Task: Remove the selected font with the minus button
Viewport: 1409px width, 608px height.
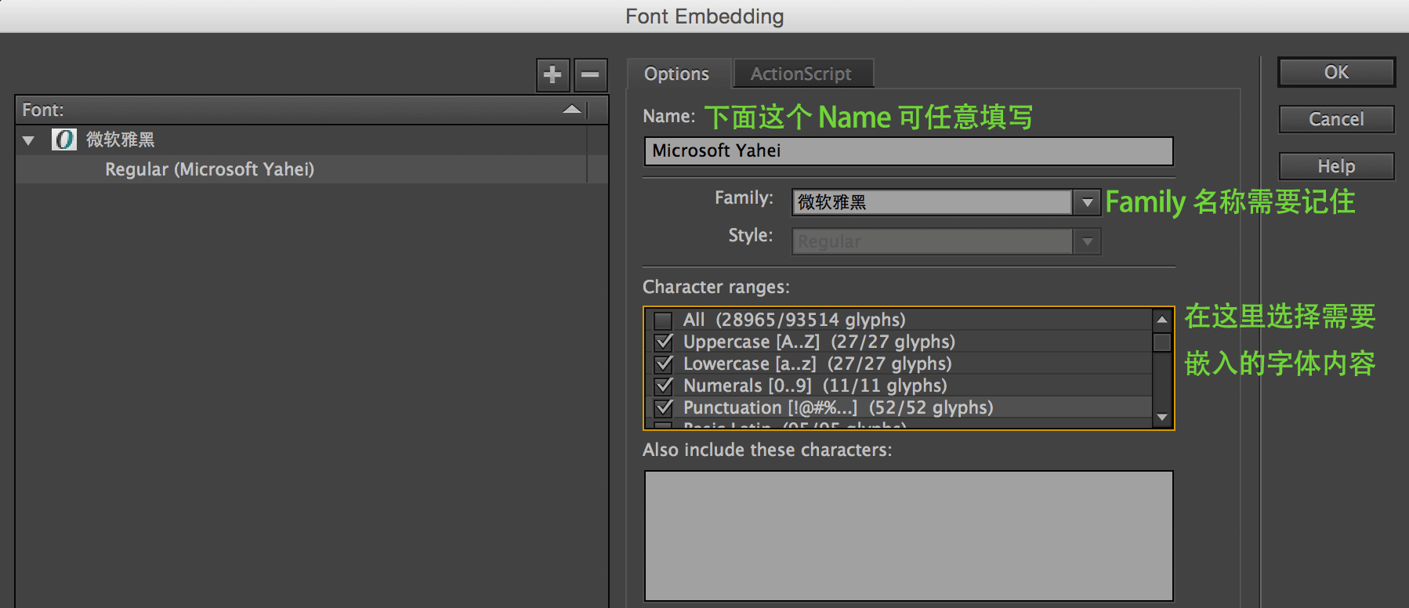Action: pyautogui.click(x=591, y=75)
